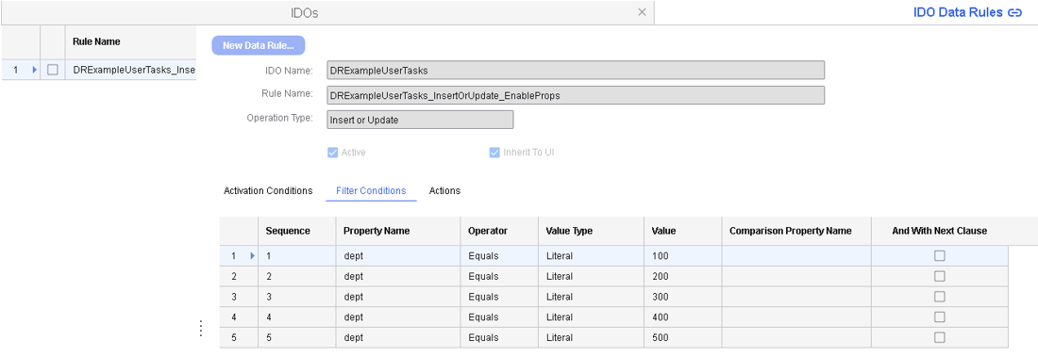Click the And With Next Clause header
The width and height of the screenshot is (1038, 356).
[x=939, y=231]
